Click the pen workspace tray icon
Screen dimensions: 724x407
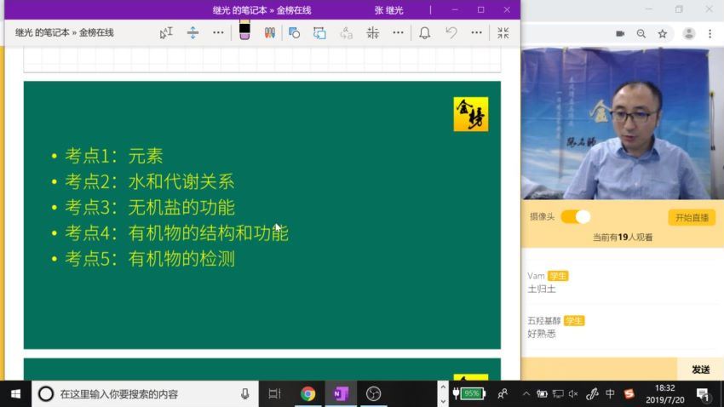[x=592, y=393]
